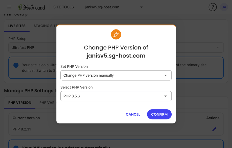Open the Jv user avatar menu
Screen dimensions: 232x148
tap(224, 7)
